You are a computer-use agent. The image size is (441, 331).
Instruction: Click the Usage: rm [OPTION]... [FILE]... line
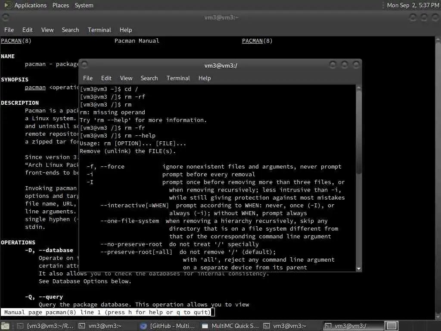coord(133,143)
